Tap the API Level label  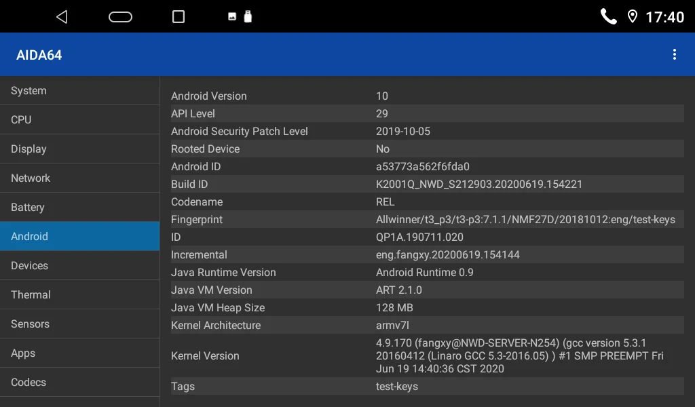pos(193,113)
